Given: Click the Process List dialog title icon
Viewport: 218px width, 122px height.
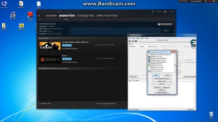Looking at the screenshot, I should pyautogui.click(x=149, y=52).
